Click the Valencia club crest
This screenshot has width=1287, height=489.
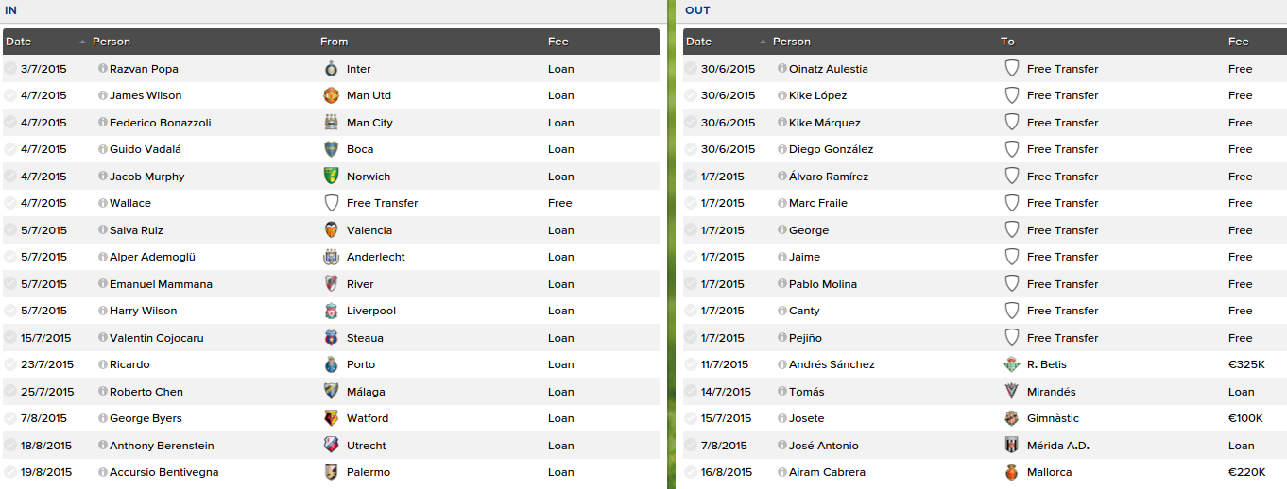[331, 230]
